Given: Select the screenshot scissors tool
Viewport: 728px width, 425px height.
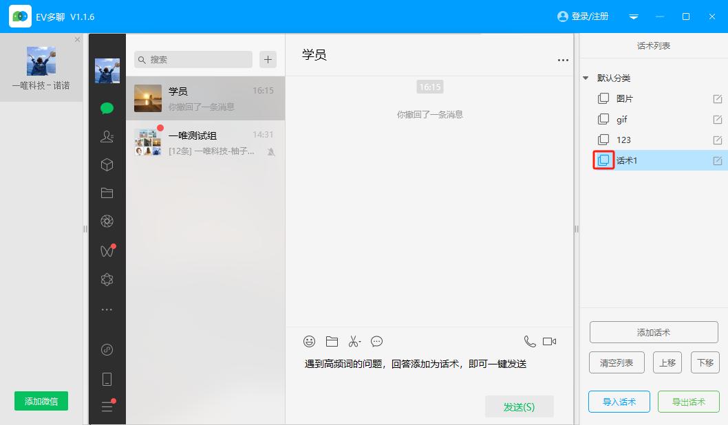Looking at the screenshot, I should coord(354,341).
